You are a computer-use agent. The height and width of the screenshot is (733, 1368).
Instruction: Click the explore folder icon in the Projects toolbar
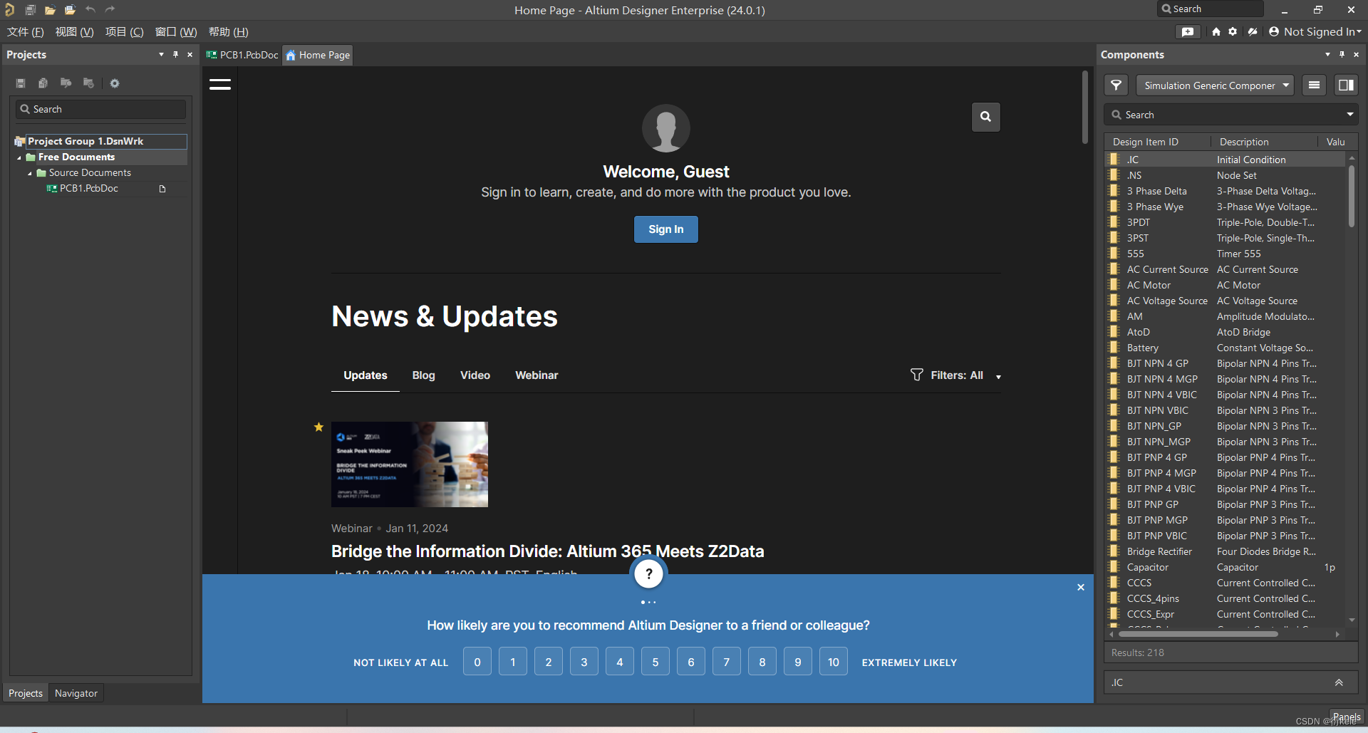66,83
